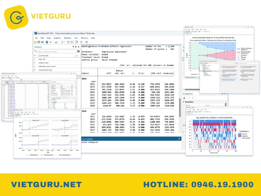Click the Properties panel vertical scrollbar
This screenshot has height=196, width=261.
tap(226, 105)
